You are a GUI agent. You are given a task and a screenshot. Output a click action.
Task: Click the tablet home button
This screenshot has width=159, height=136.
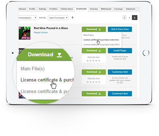(146, 53)
